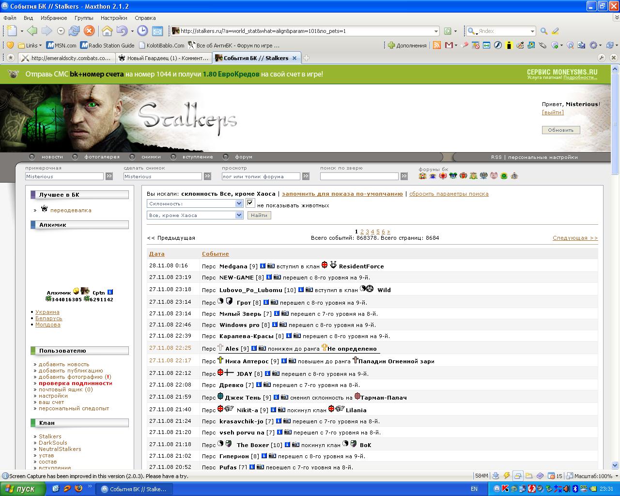The height and width of the screenshot is (496, 620).
Task: Click the info icon next to Medgana
Action: (263, 266)
